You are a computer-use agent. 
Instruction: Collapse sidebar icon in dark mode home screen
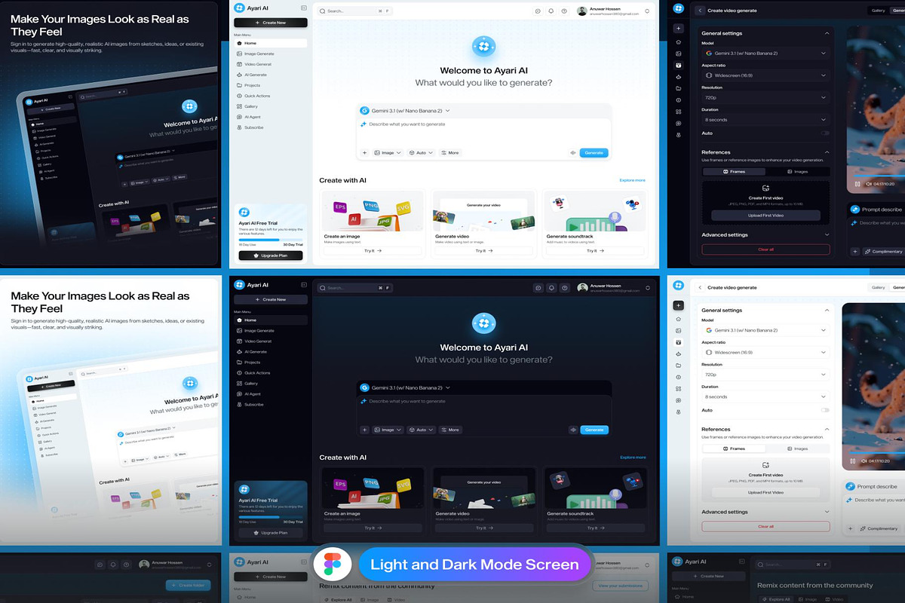pyautogui.click(x=303, y=285)
